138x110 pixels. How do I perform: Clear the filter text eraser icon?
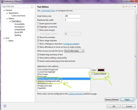tap(32, 6)
